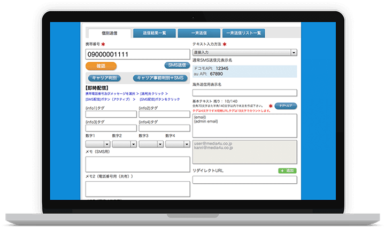Click the タグヘルプ button

(x=286, y=105)
